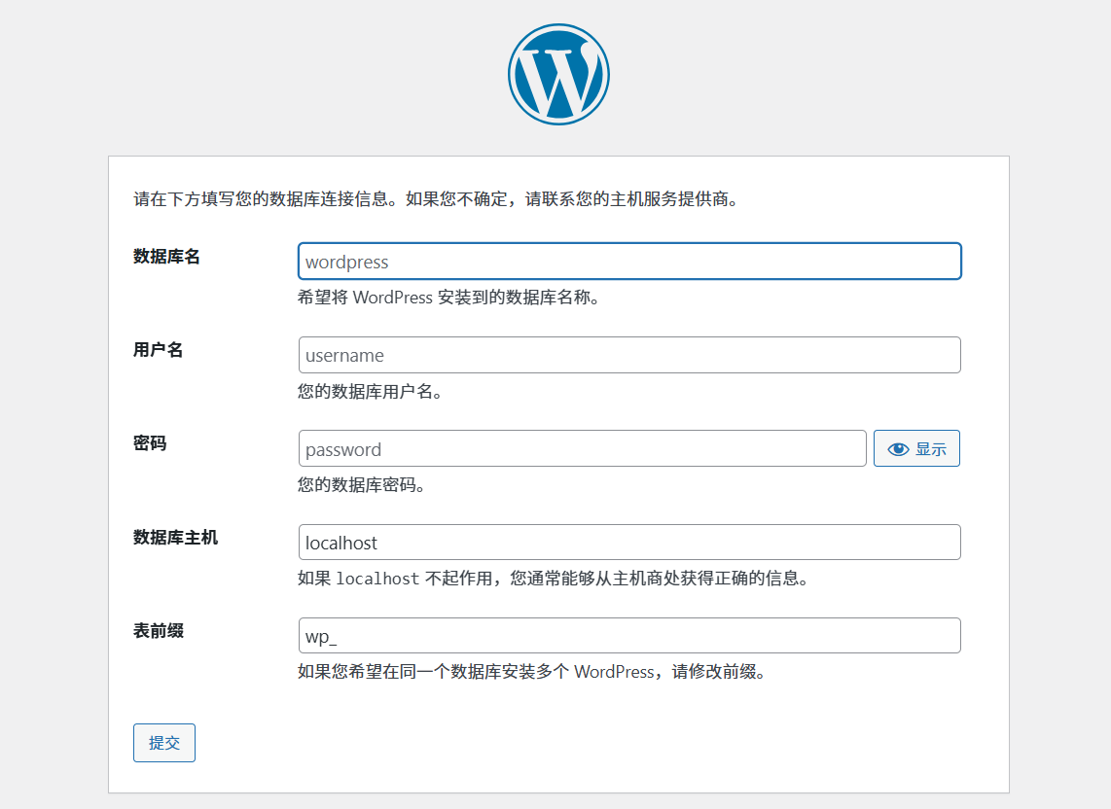Click the 数据库名 label
Image resolution: width=1111 pixels, height=809 pixels.
pos(166,257)
